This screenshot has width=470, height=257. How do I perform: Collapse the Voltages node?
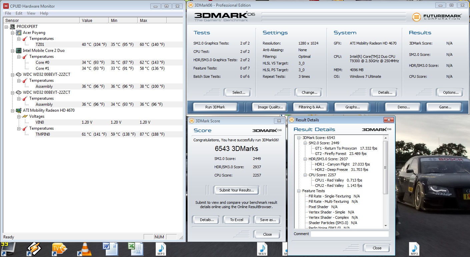[x=19, y=116]
